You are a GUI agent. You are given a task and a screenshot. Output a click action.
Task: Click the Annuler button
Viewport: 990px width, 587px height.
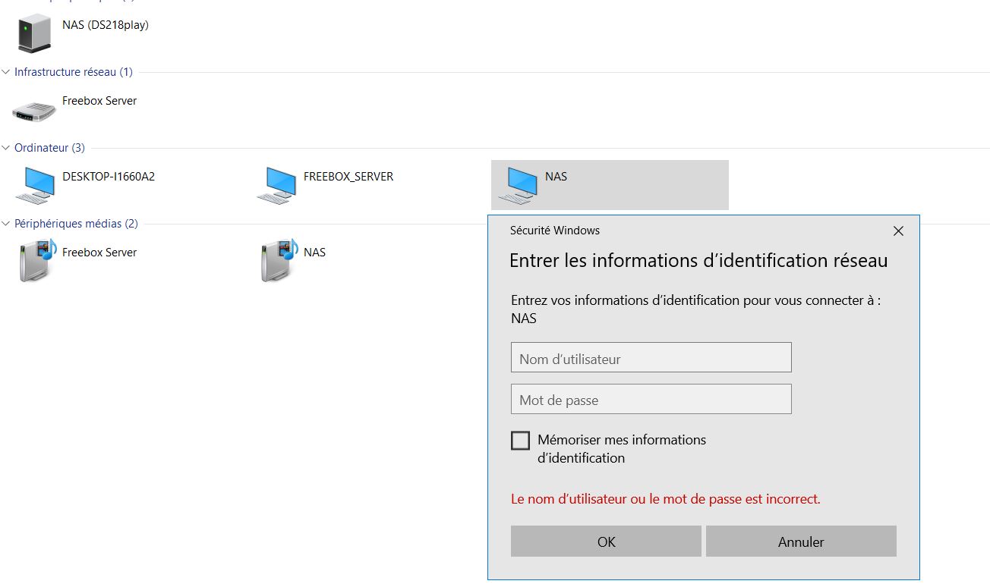coord(801,541)
